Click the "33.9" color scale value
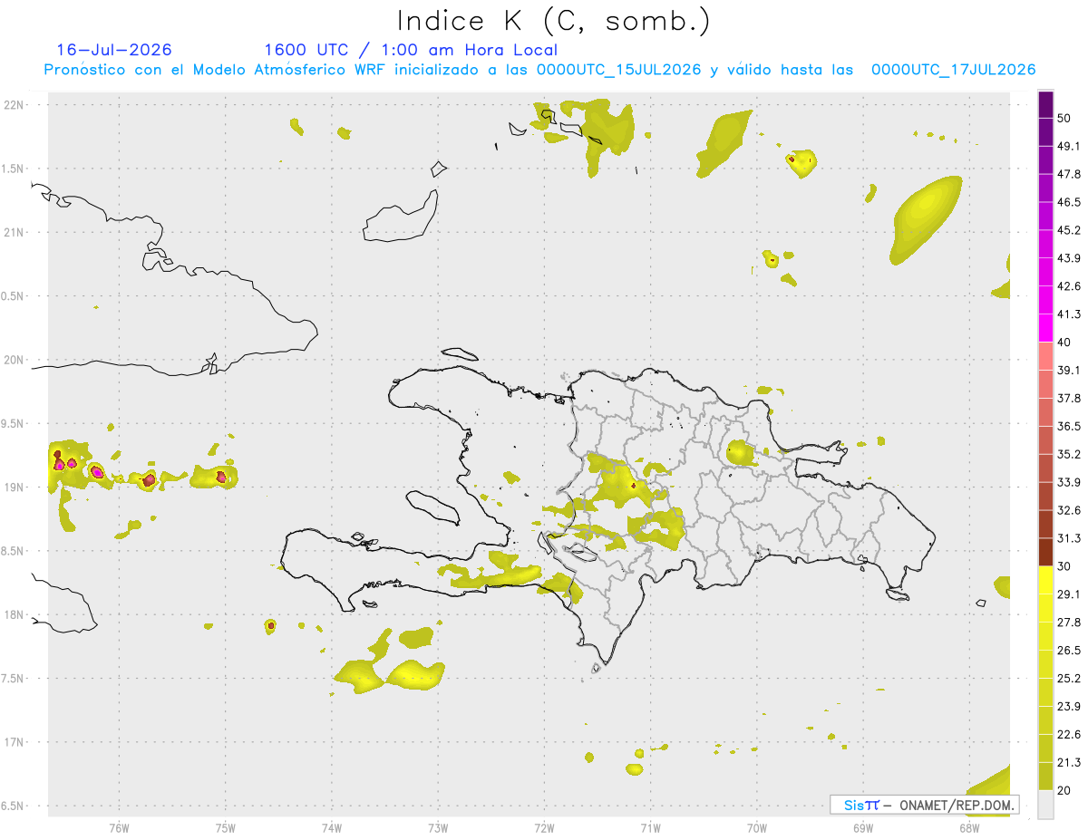1088x840 pixels. coord(1070,482)
